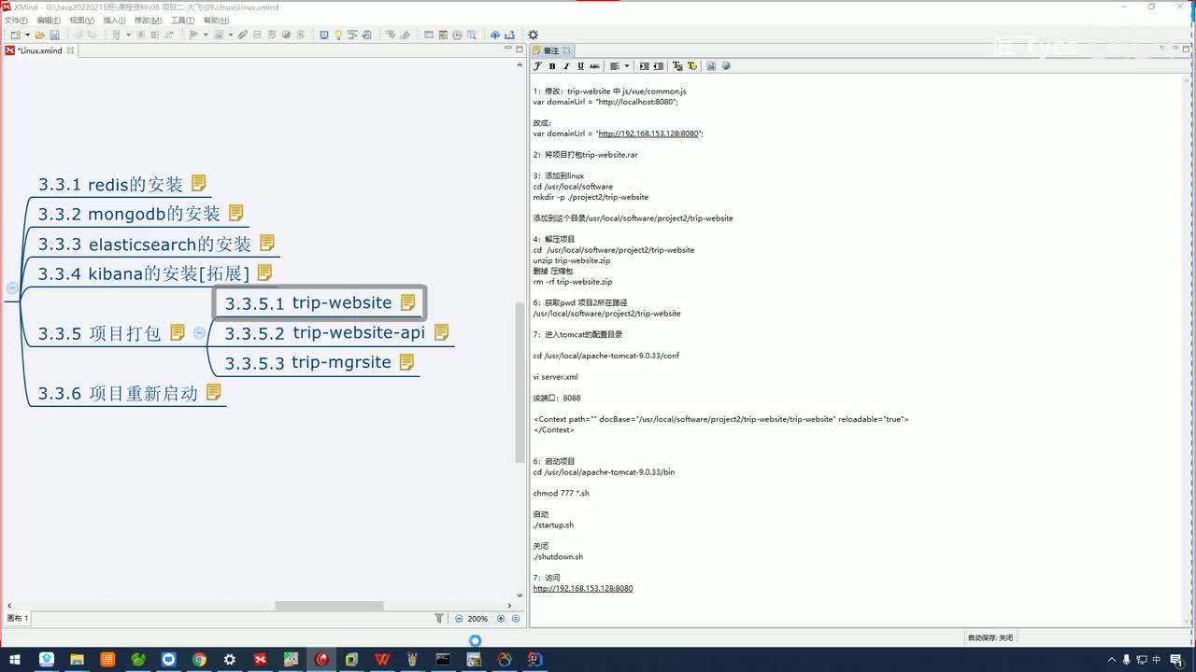Toggle underline in notes toolbar
The height and width of the screenshot is (672, 1196).
(580, 66)
